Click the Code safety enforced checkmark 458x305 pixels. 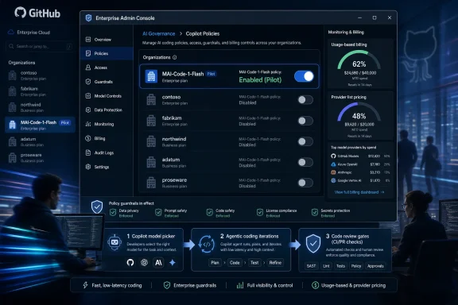[209, 213]
